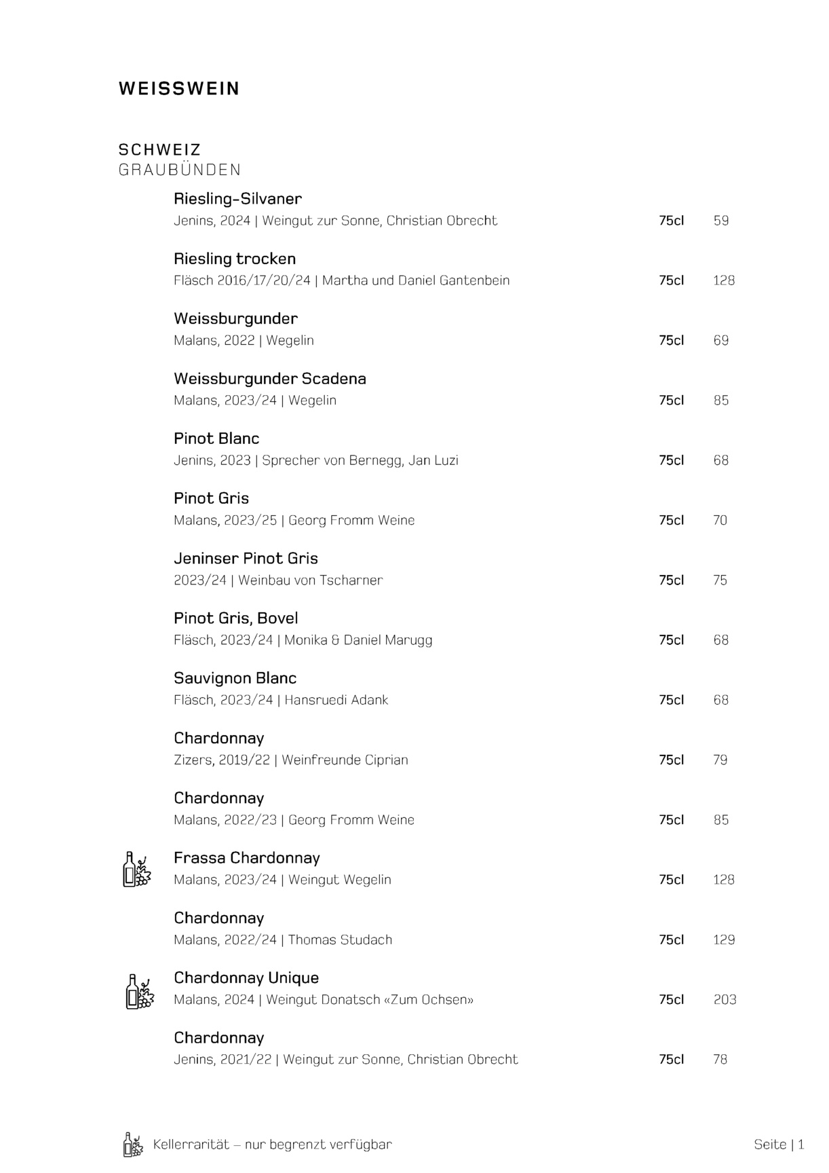
Task: Select the Martha und Daniel Gantenbein description
Action: point(342,280)
